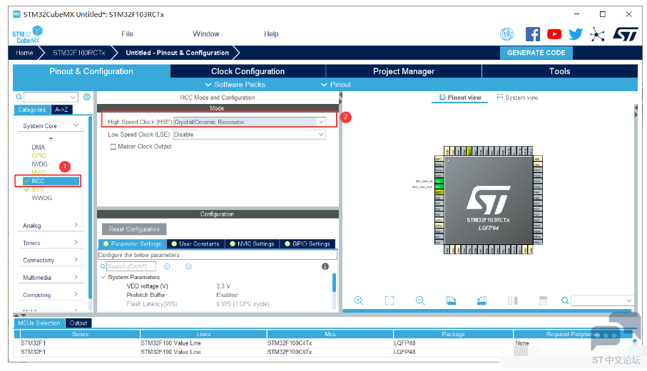Open the Output tab
The image size is (647, 371).
click(78, 323)
